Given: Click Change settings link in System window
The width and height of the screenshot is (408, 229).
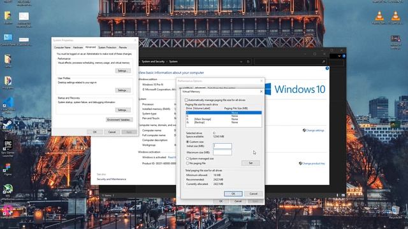Looking at the screenshot, I should pos(315,130).
